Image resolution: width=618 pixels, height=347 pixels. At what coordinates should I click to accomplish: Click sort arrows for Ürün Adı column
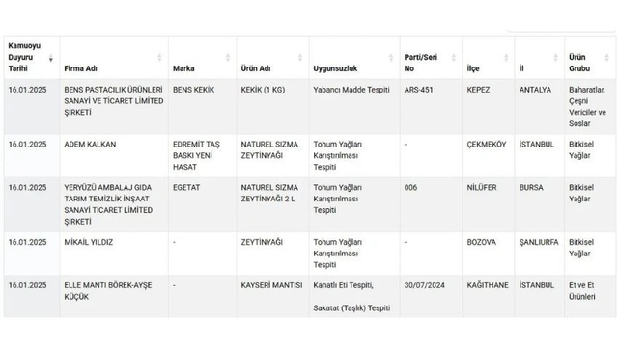coord(300,58)
